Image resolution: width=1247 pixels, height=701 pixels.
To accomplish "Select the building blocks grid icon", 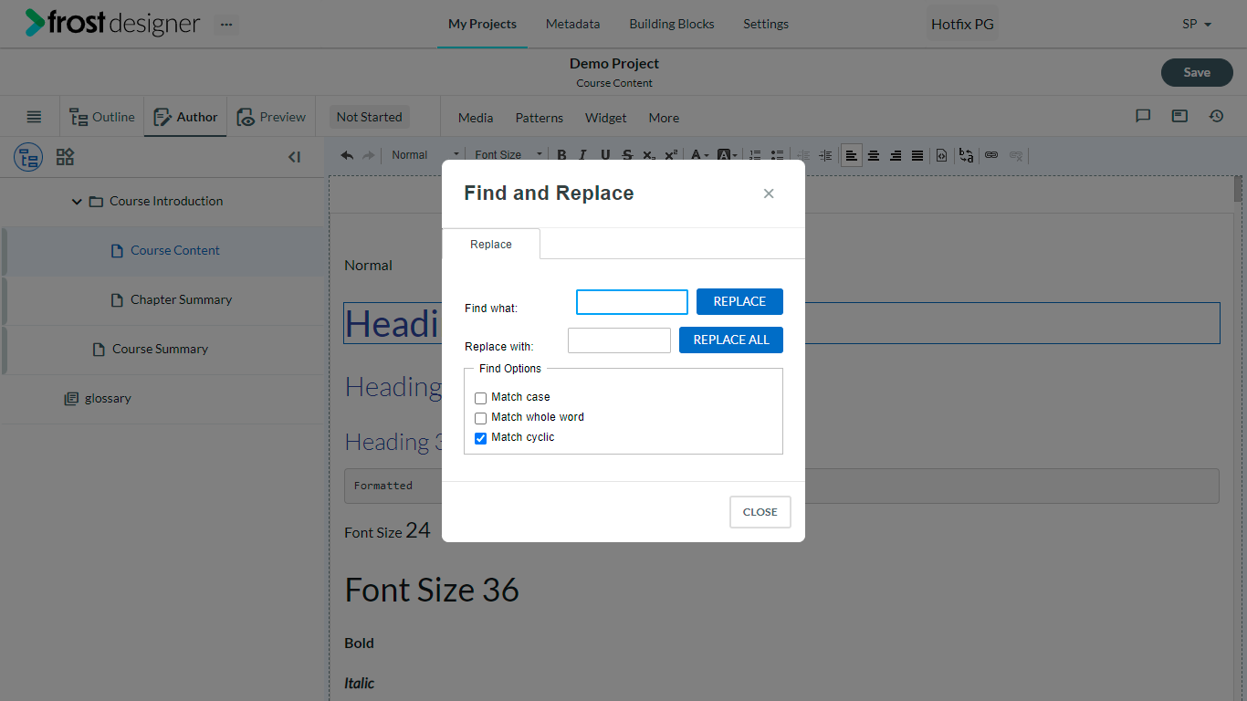I will (x=65, y=157).
